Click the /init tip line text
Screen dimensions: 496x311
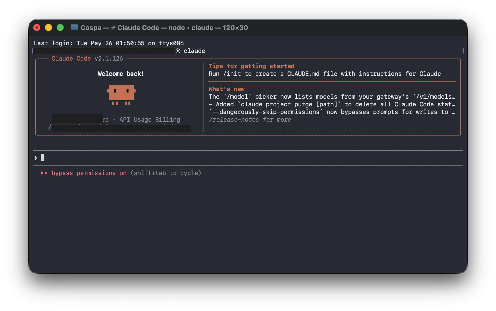(x=325, y=74)
